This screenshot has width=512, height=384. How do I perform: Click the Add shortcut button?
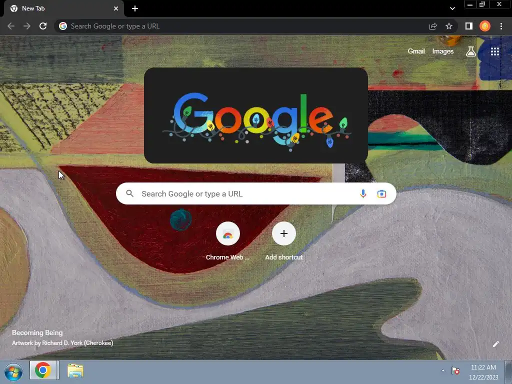[x=284, y=241]
